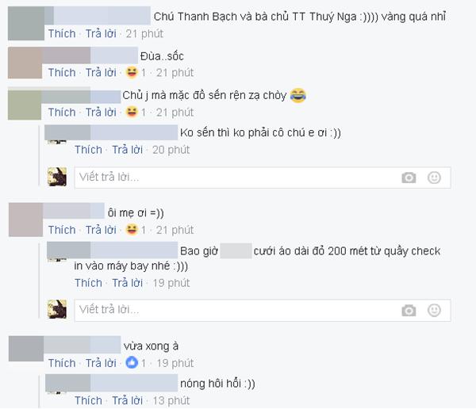Like the 'Bao giờ cưới áo dài' reply
Viewport: 476px width, 409px height.
pos(88,283)
